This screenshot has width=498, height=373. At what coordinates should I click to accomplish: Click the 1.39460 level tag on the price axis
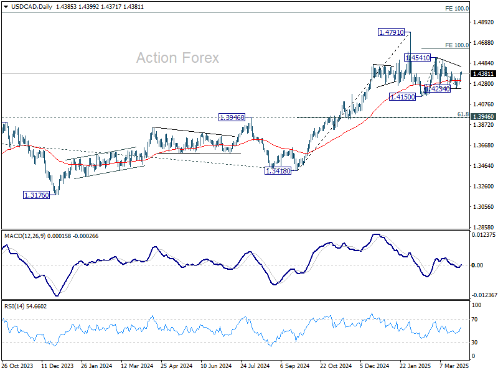click(x=483, y=116)
